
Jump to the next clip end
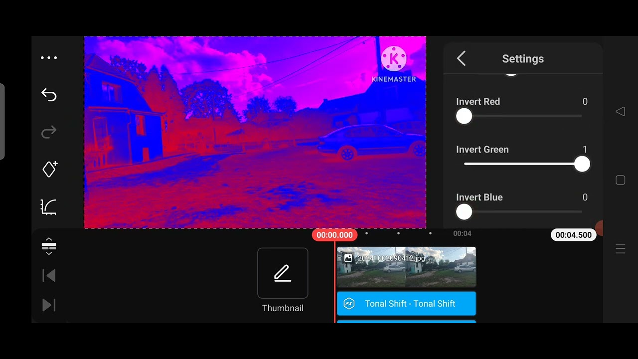pos(49,305)
